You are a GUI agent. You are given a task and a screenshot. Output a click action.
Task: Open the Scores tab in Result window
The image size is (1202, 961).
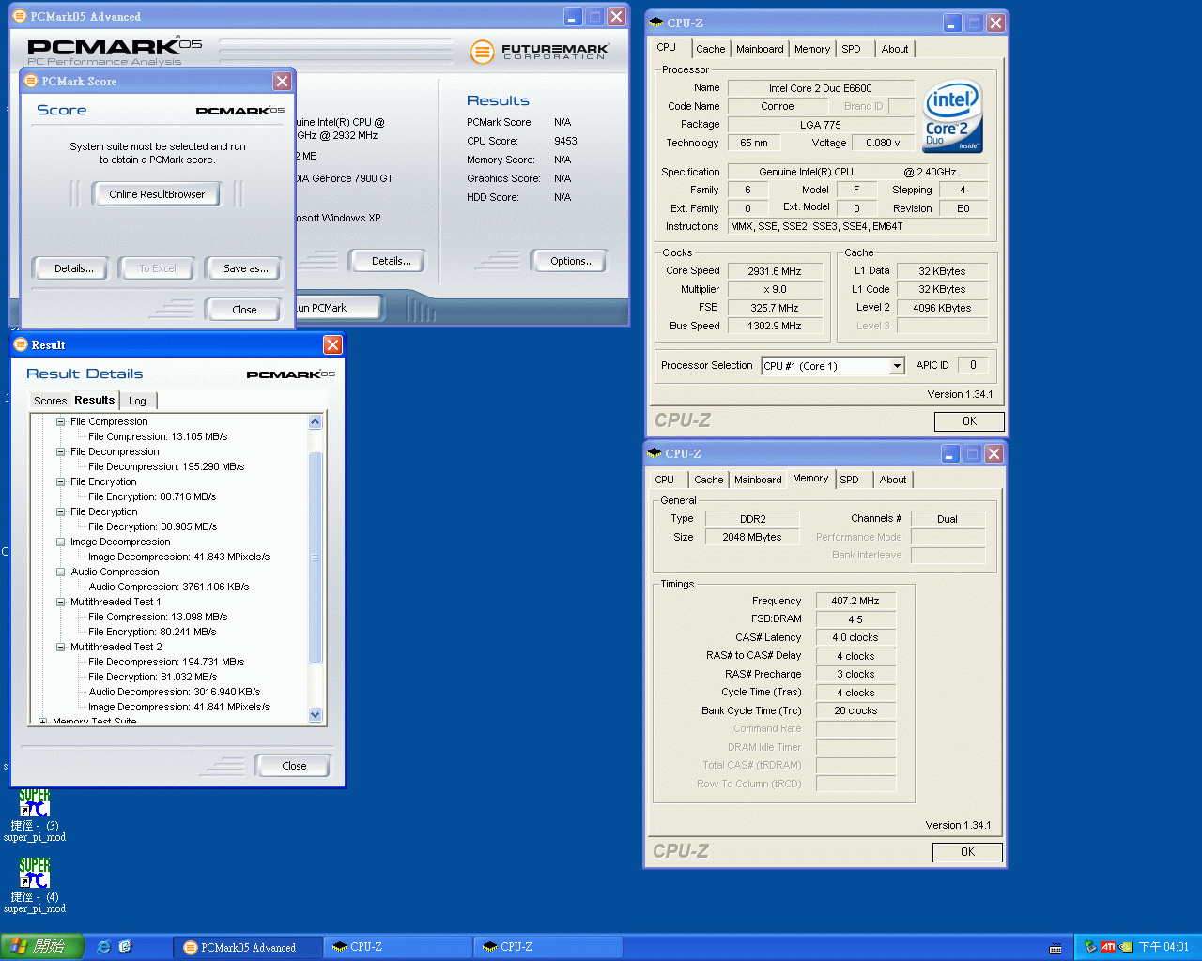coord(50,401)
